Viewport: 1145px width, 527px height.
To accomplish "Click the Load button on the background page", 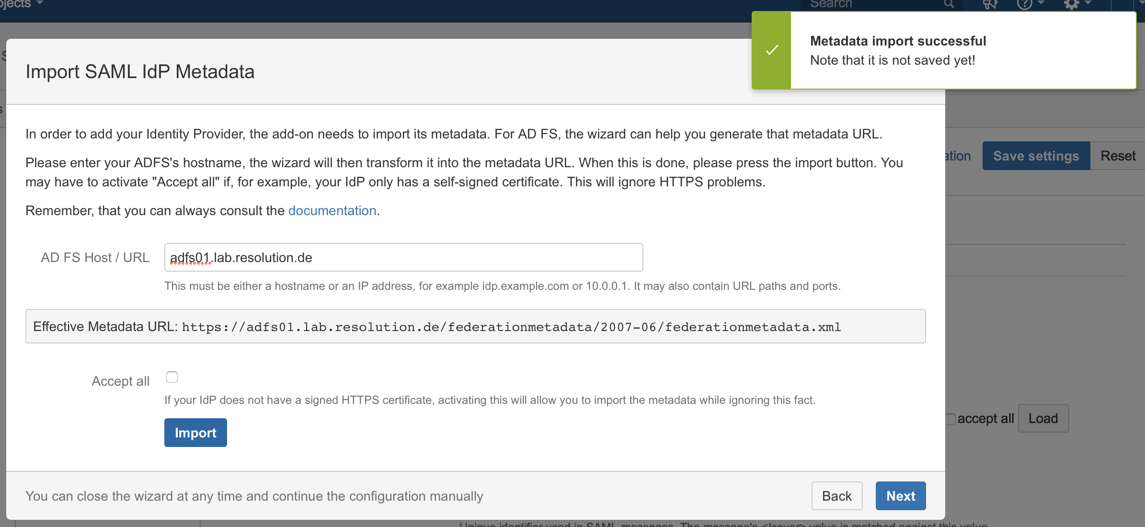I will click(x=1043, y=418).
